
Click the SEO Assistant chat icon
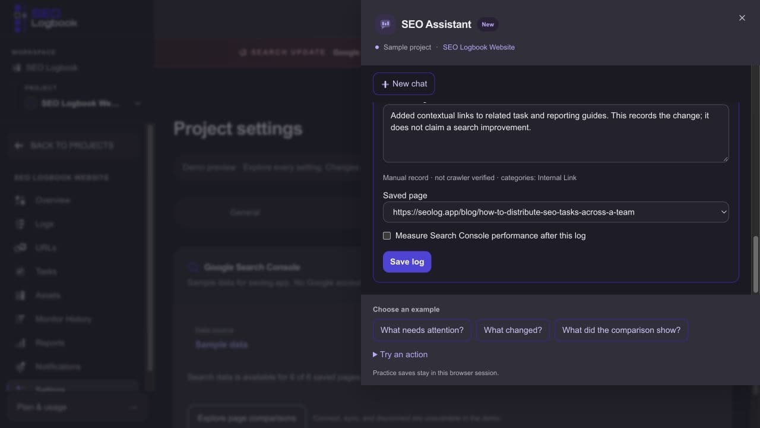pos(385,24)
